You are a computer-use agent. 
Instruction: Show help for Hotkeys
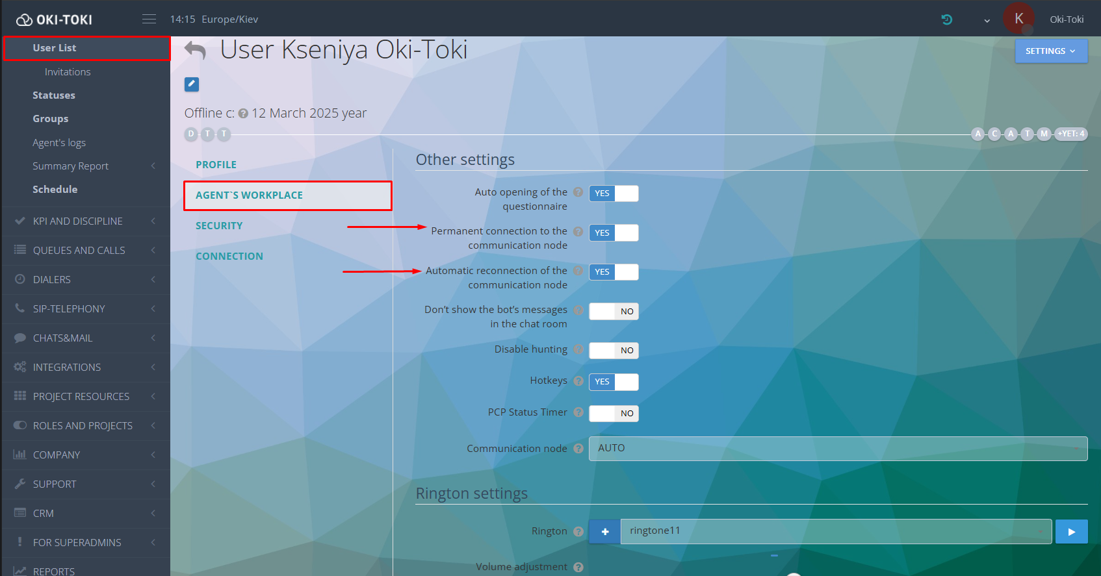coord(578,381)
